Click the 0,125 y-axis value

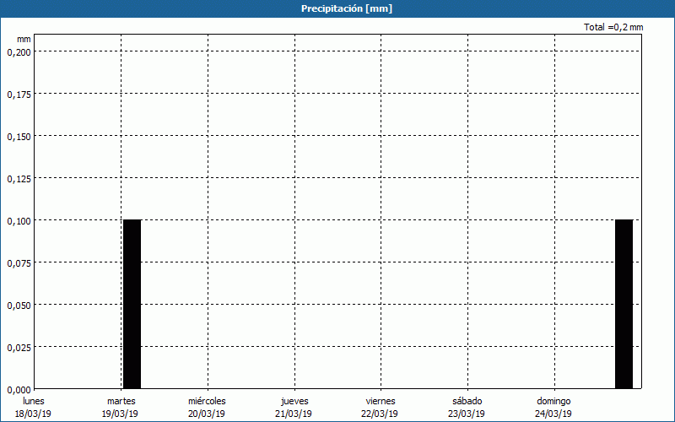click(x=19, y=179)
